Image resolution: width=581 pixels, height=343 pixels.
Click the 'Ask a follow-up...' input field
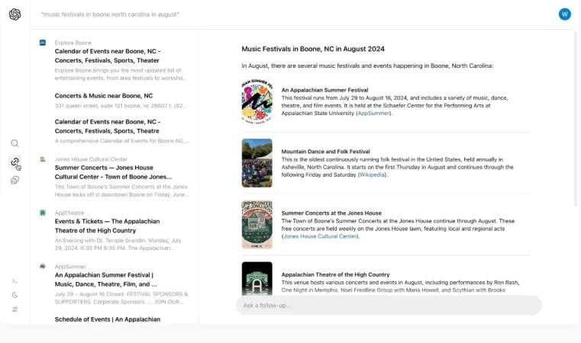click(388, 306)
